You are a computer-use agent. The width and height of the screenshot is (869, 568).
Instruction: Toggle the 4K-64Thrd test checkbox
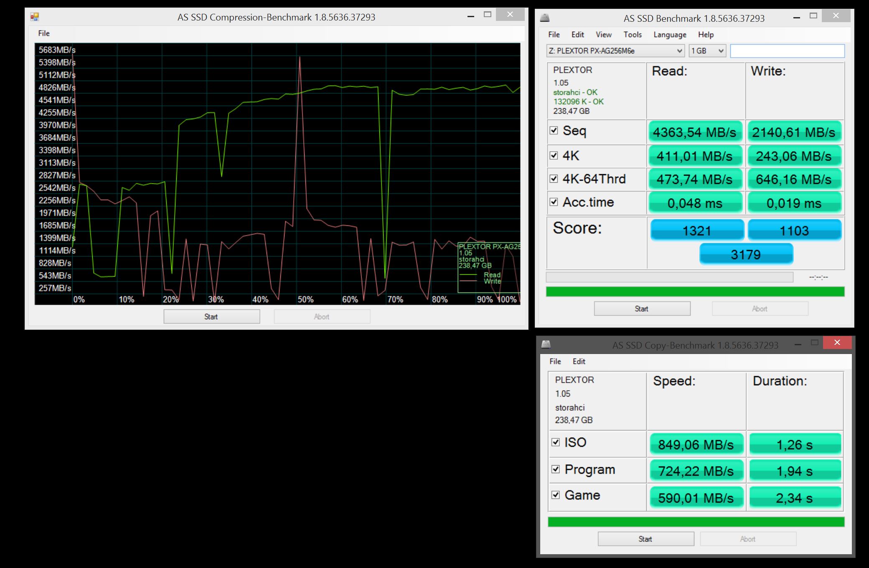[554, 179]
